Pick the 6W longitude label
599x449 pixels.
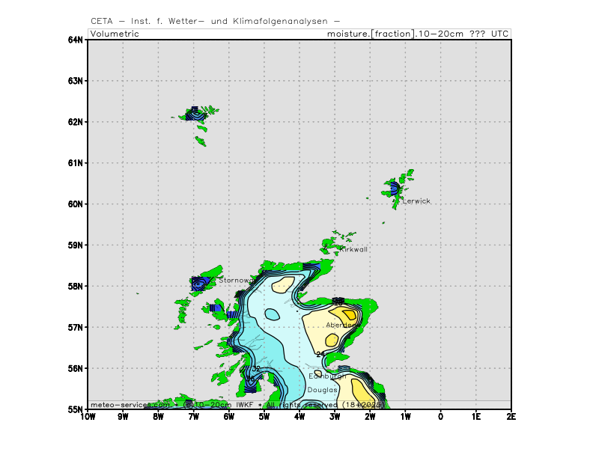tap(229, 417)
